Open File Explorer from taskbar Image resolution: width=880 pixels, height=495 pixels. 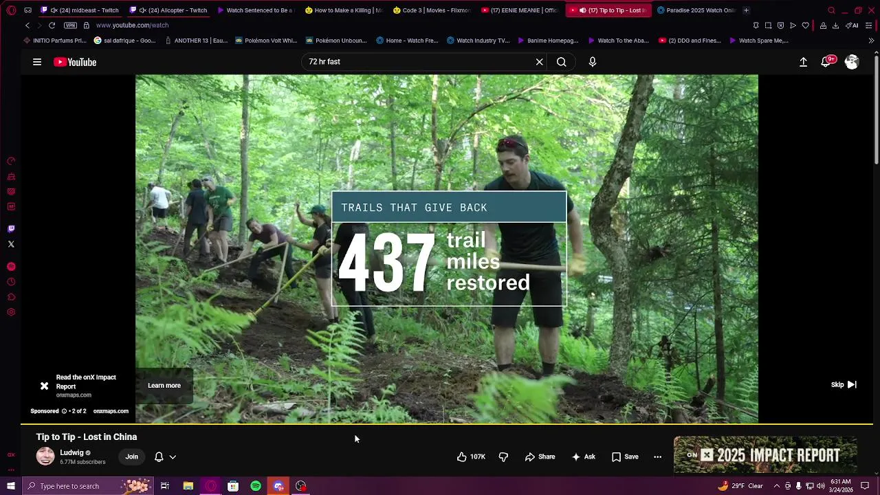[x=188, y=486]
